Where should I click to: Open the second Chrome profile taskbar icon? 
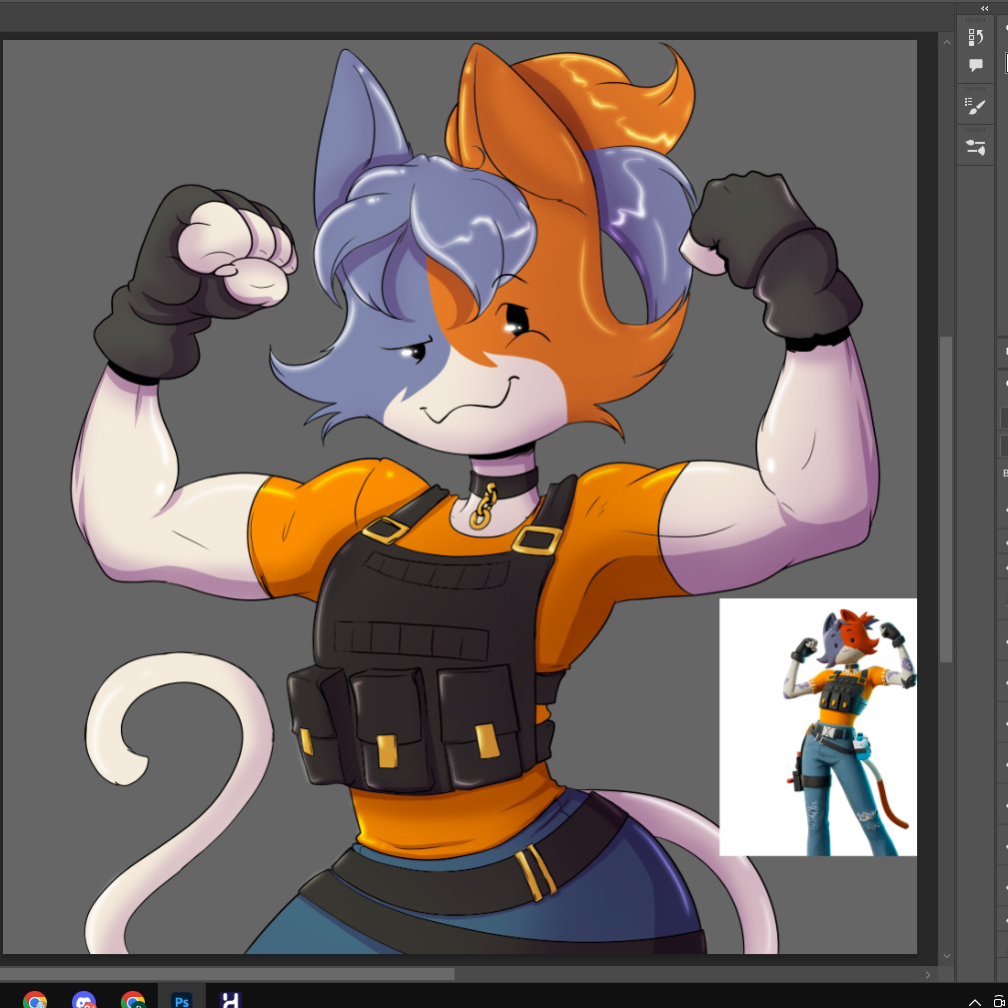point(133,1001)
